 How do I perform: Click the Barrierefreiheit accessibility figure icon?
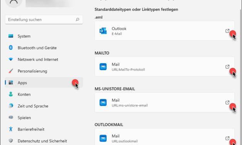[x=11, y=129]
